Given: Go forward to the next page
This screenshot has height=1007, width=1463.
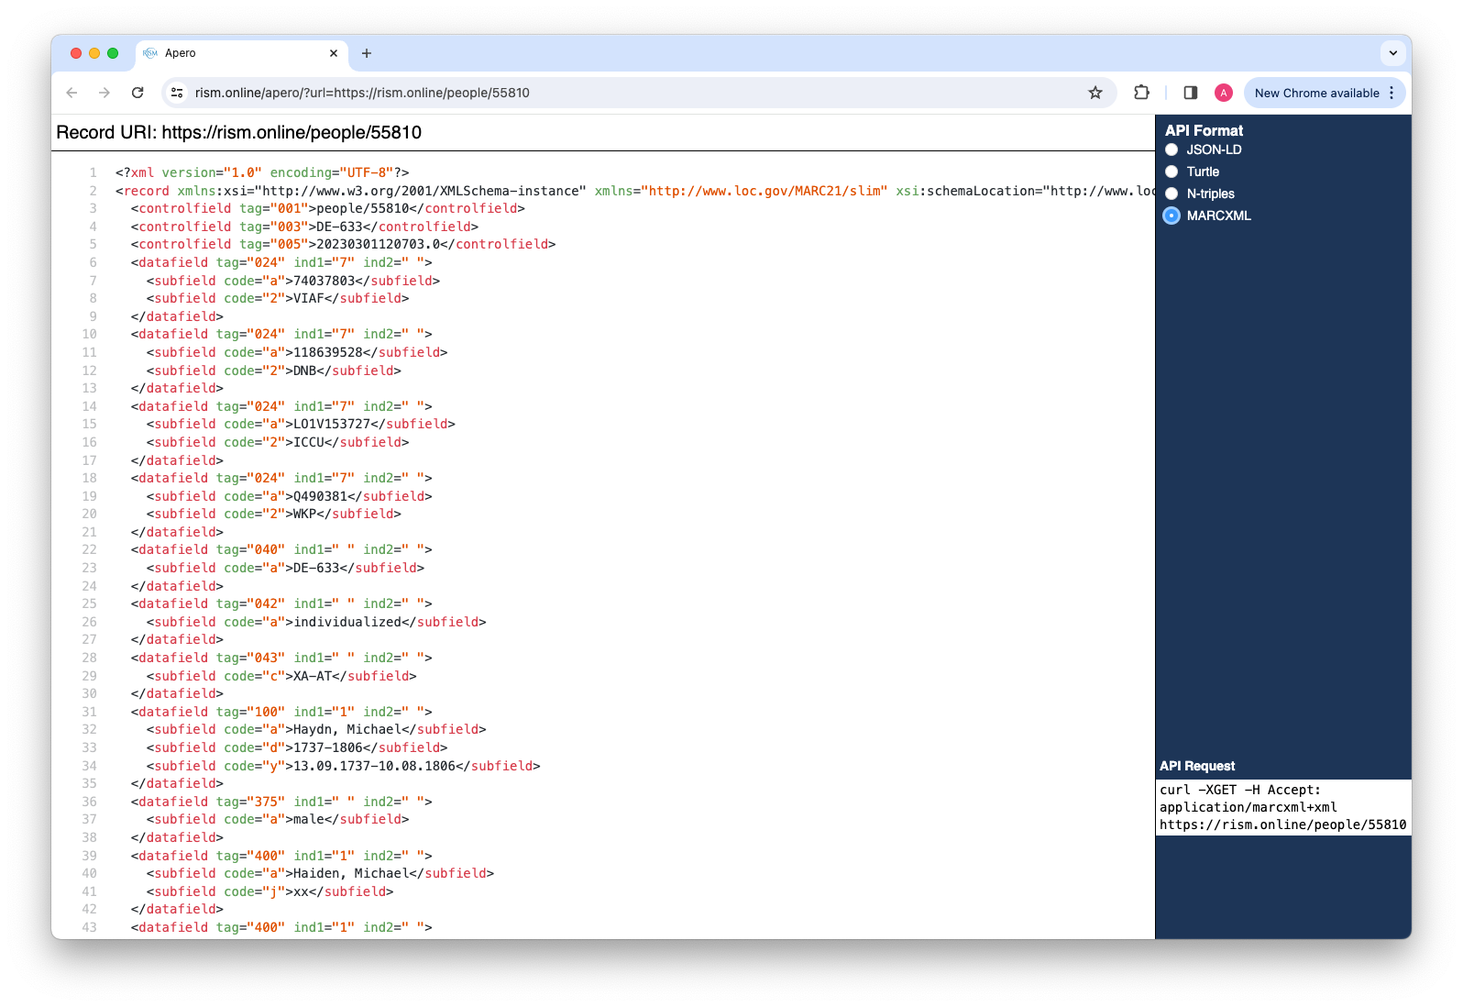Looking at the screenshot, I should click(104, 93).
